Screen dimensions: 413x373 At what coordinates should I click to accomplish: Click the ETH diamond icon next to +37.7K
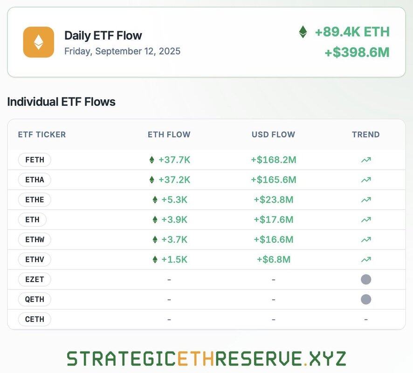[x=151, y=160]
